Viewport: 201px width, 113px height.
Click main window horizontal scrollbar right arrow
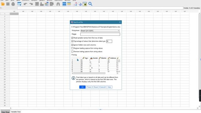(198, 108)
